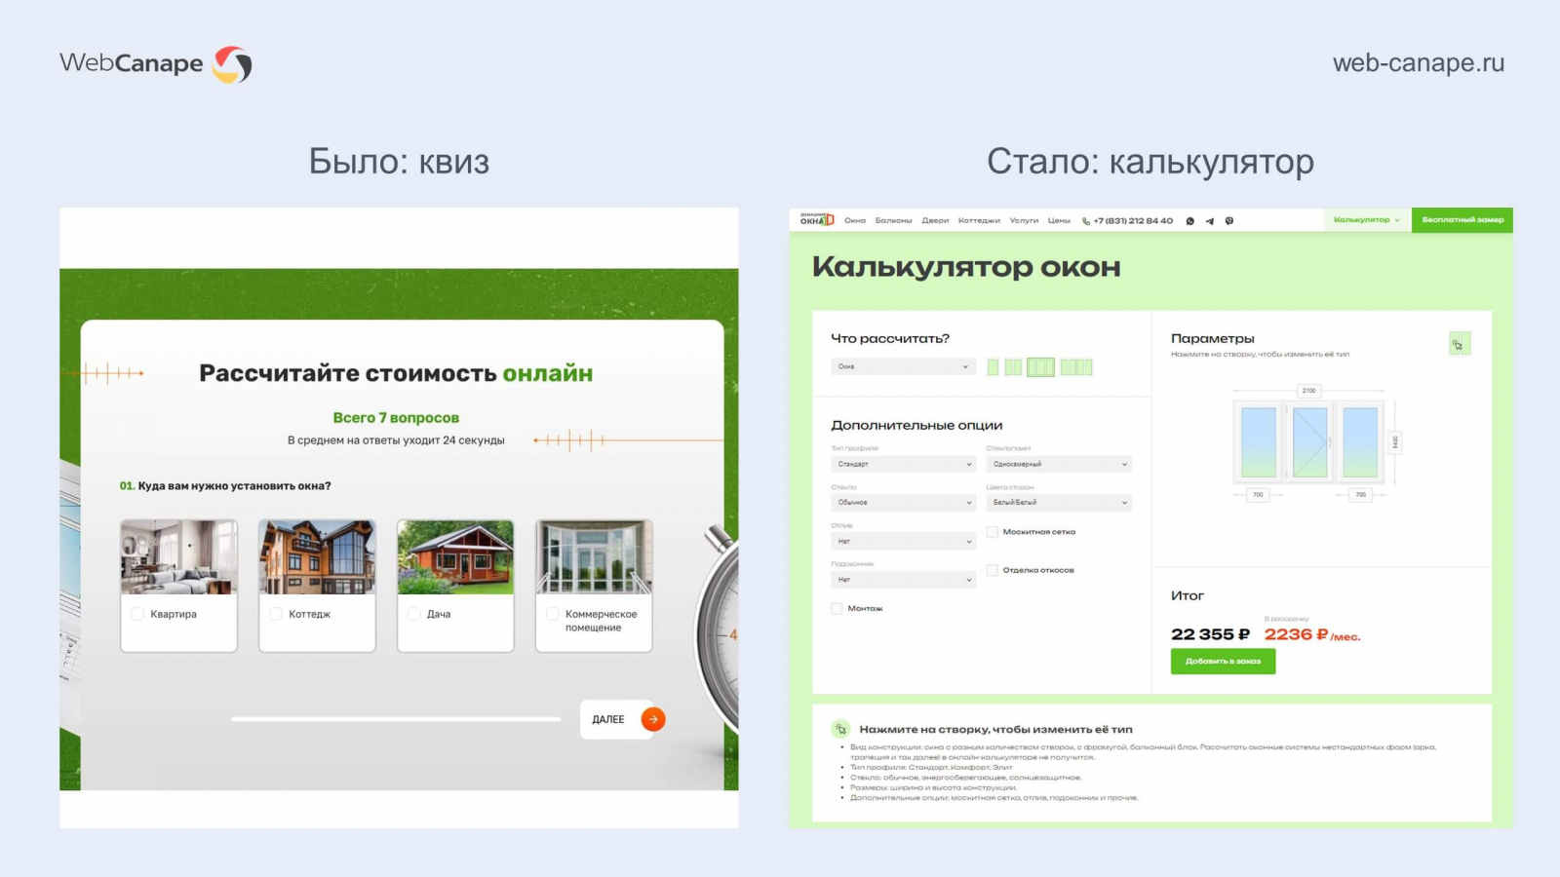Open Telegram icon in header

click(1210, 221)
